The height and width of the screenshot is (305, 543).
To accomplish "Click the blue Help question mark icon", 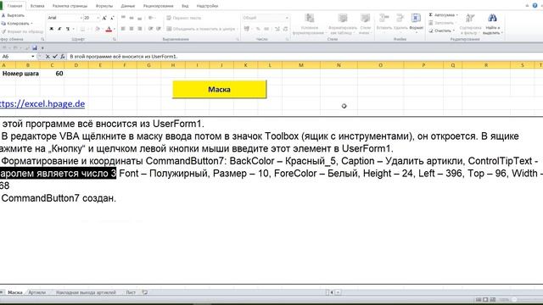I will click(x=535, y=5).
